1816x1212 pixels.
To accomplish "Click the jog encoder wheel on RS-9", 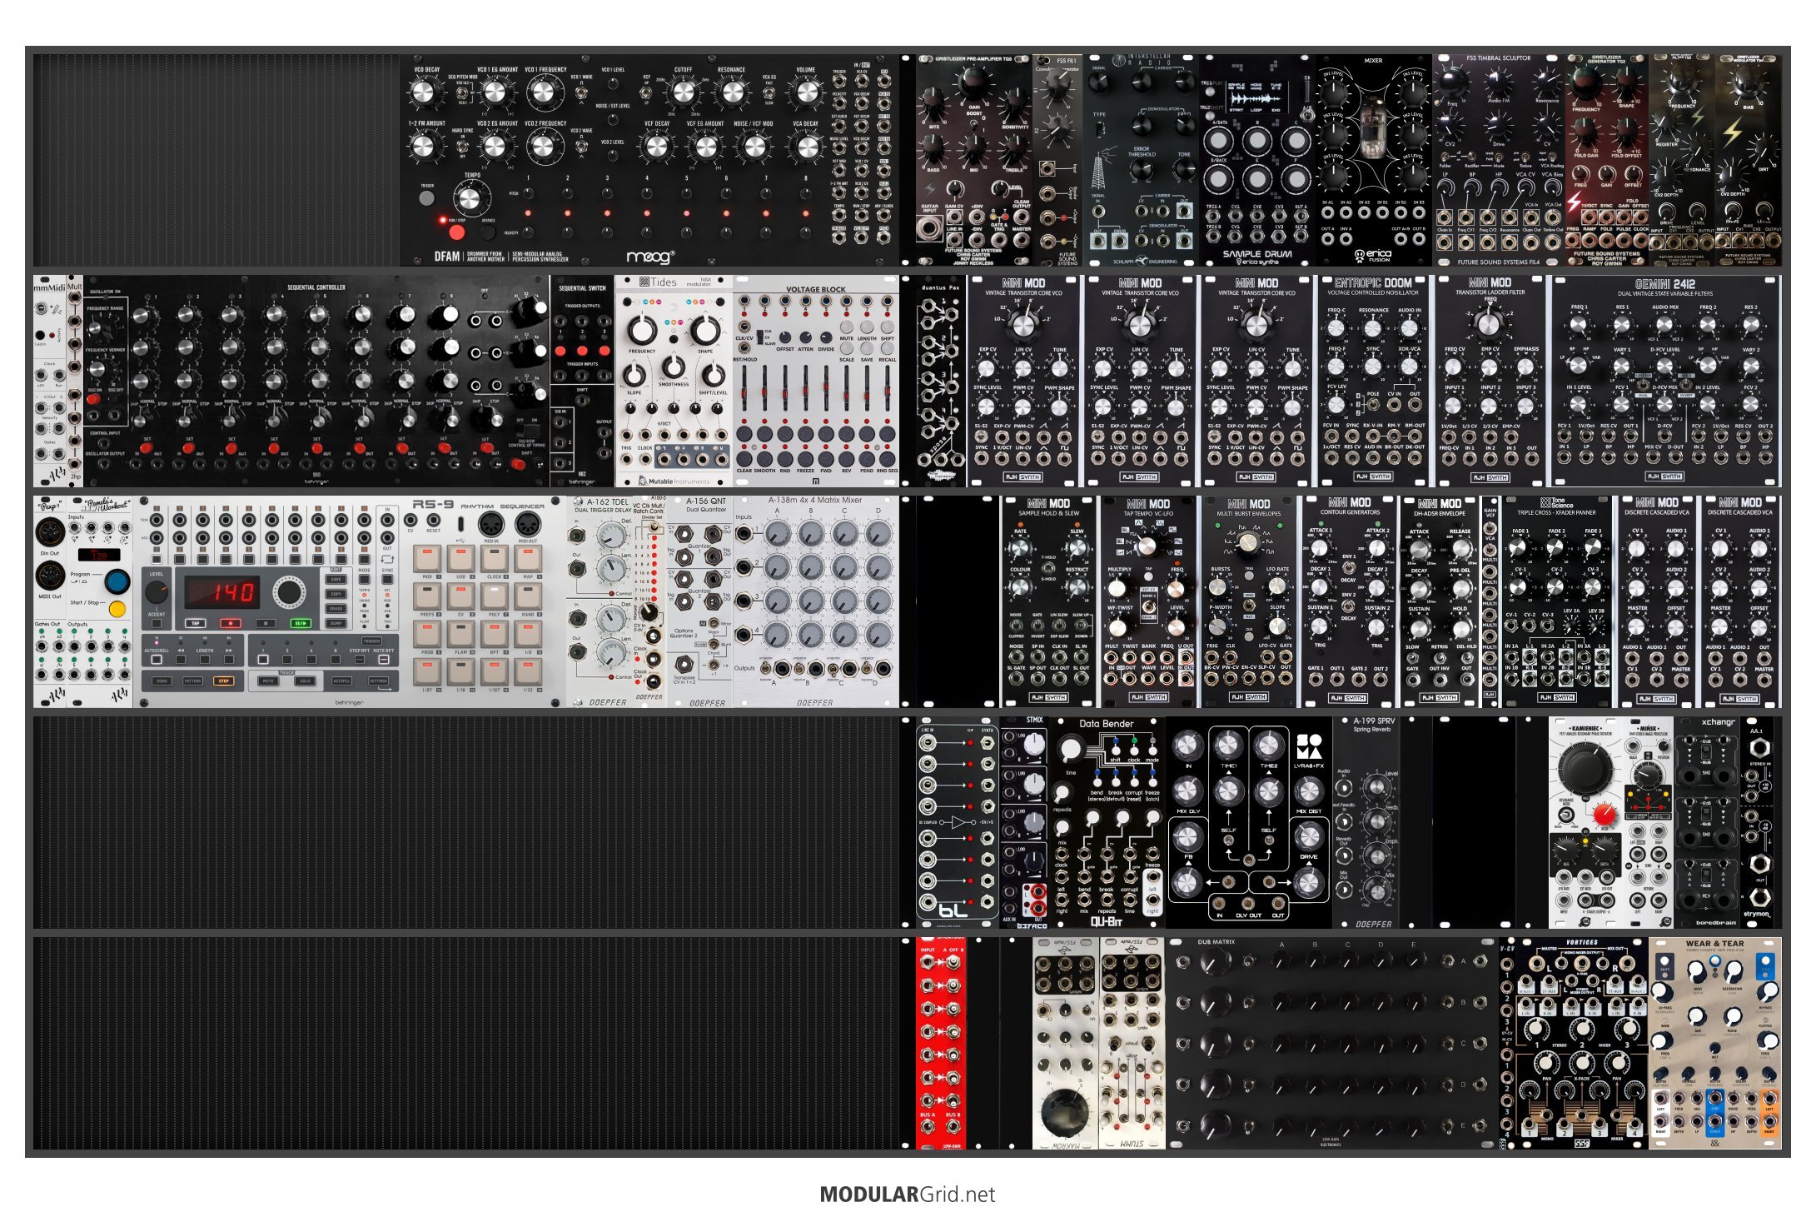I will (x=290, y=592).
